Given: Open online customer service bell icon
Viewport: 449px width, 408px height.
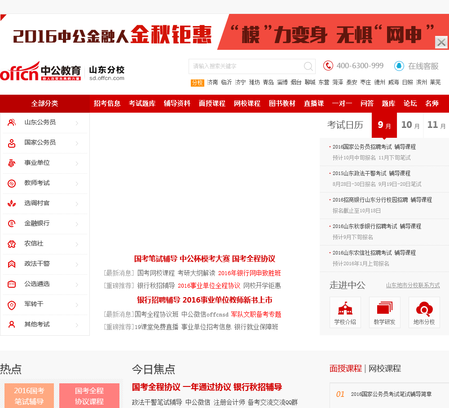Looking at the screenshot, I should (399, 66).
